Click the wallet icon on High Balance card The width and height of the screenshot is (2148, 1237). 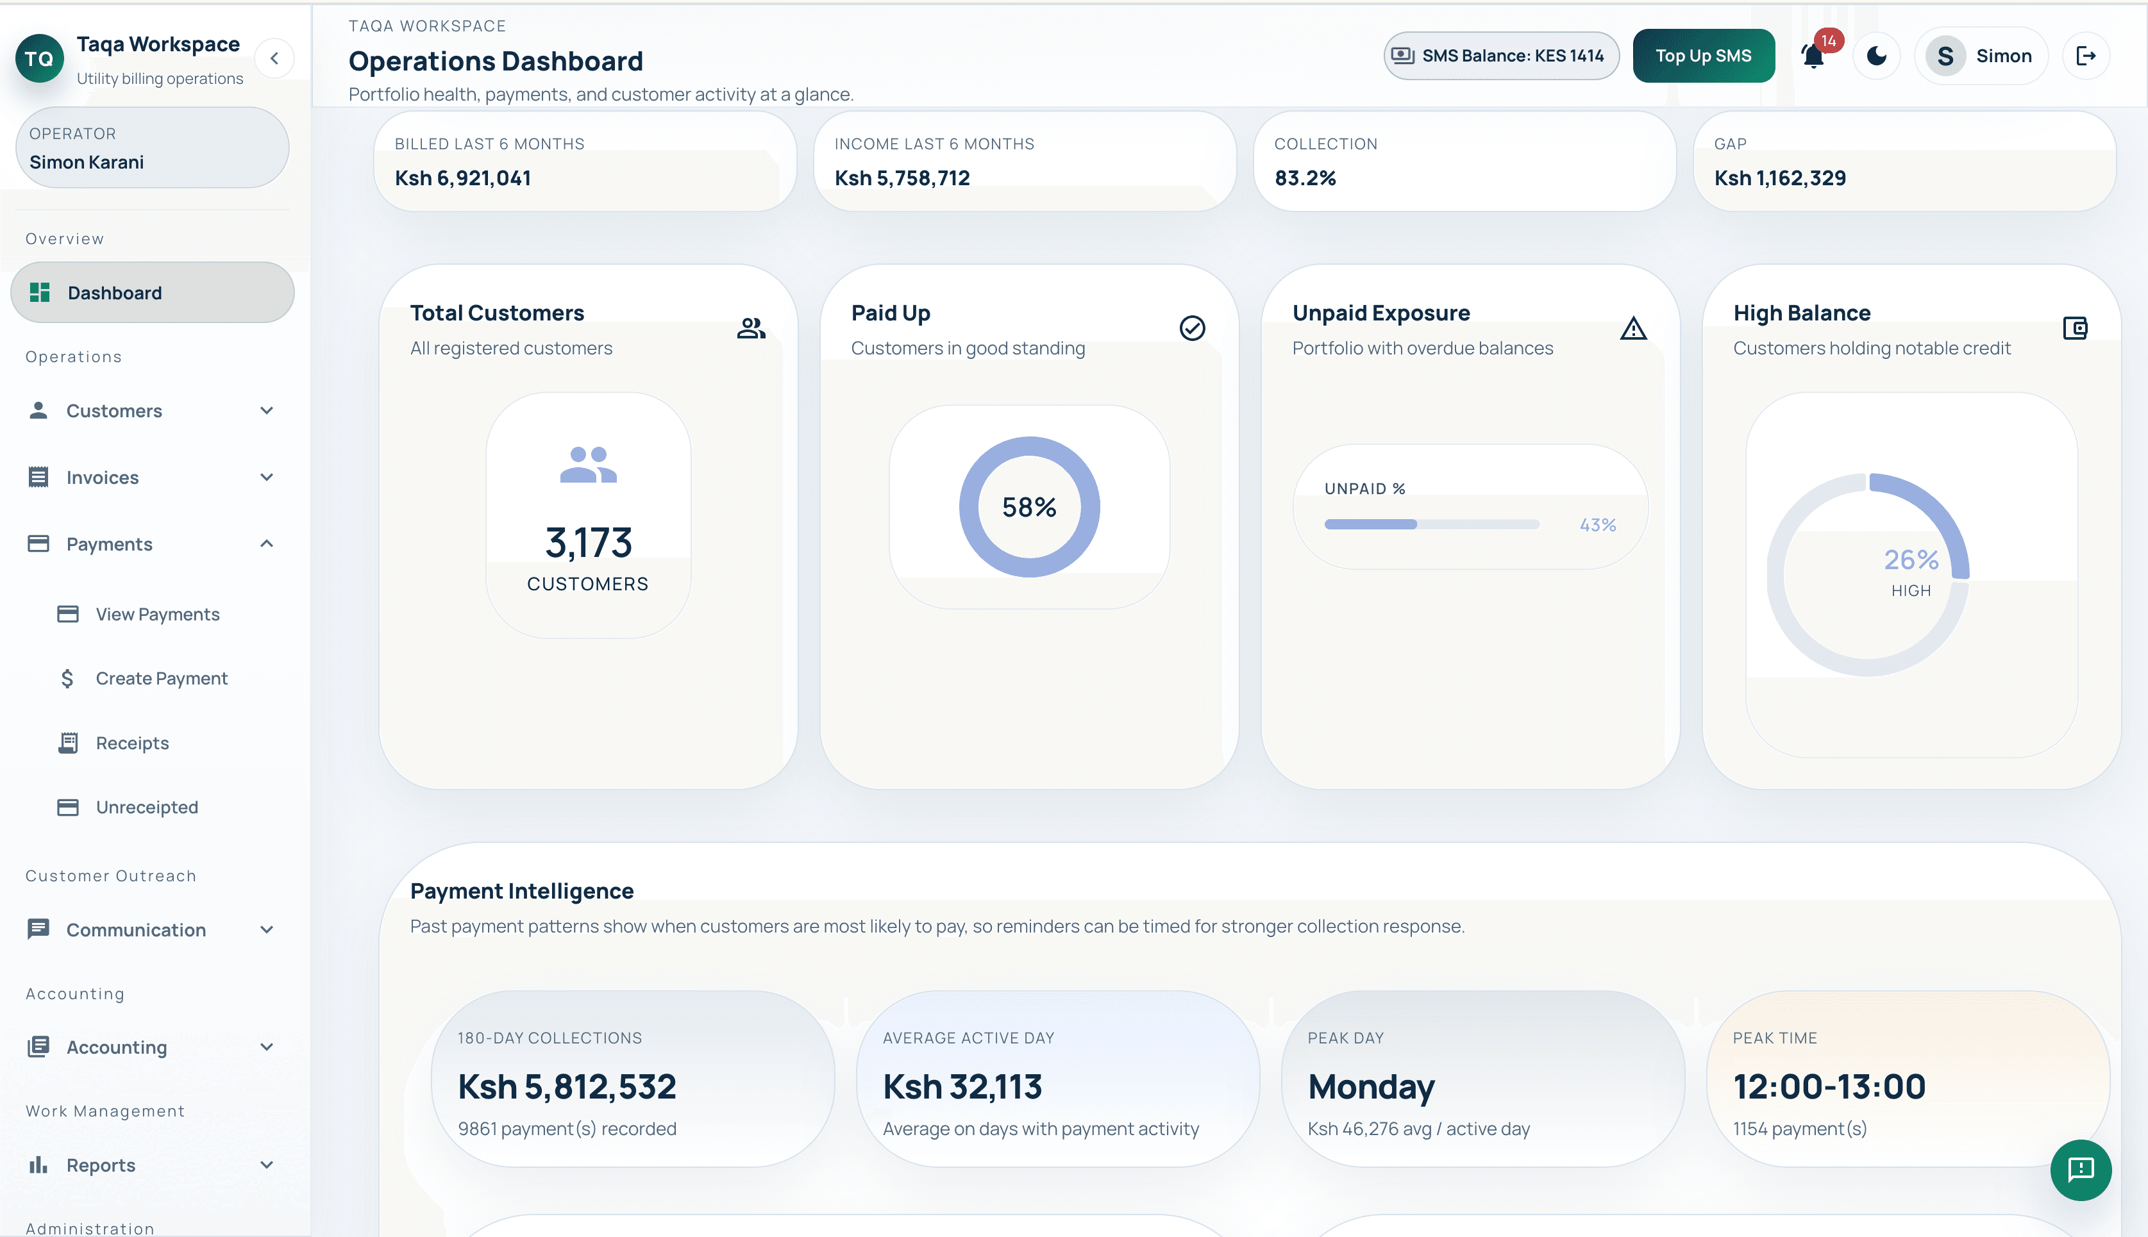[x=2075, y=328]
